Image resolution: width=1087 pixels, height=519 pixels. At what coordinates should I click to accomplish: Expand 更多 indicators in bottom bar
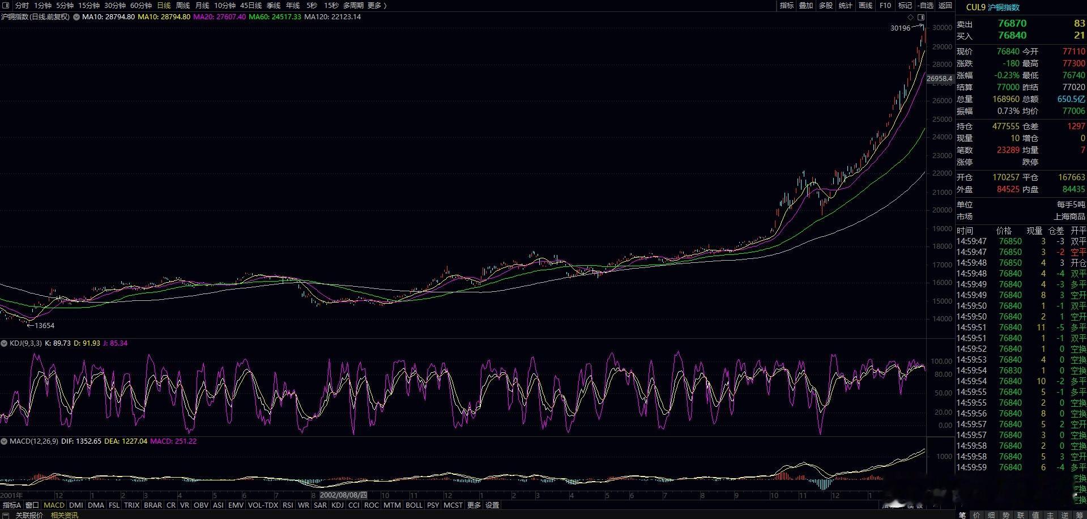pos(474,505)
